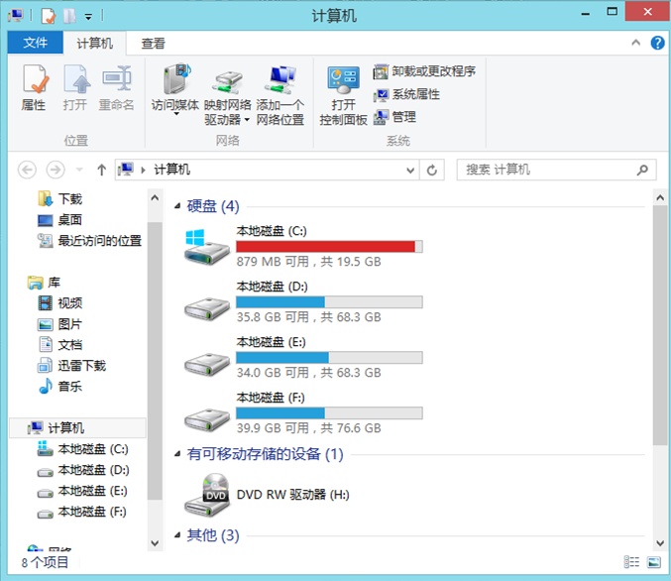Click the 搜索 计算机 search box

coord(556,170)
